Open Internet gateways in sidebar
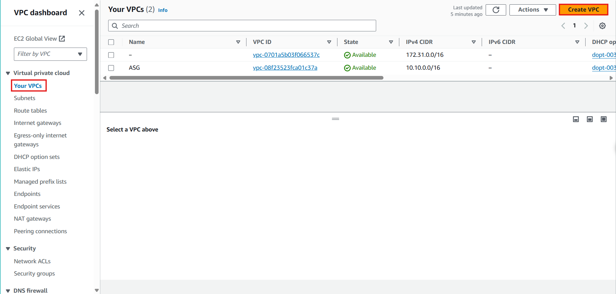 (38, 123)
